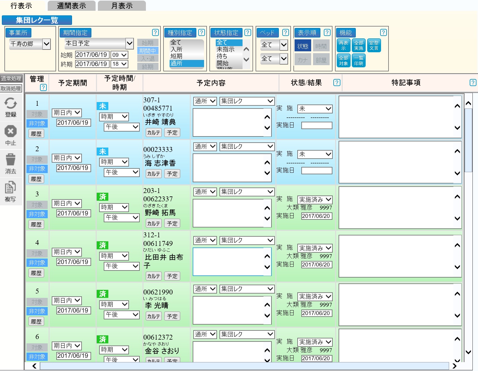This screenshot has height=371, width=478.
Task: Enable the 期間中 period filter
Action: 148,51
